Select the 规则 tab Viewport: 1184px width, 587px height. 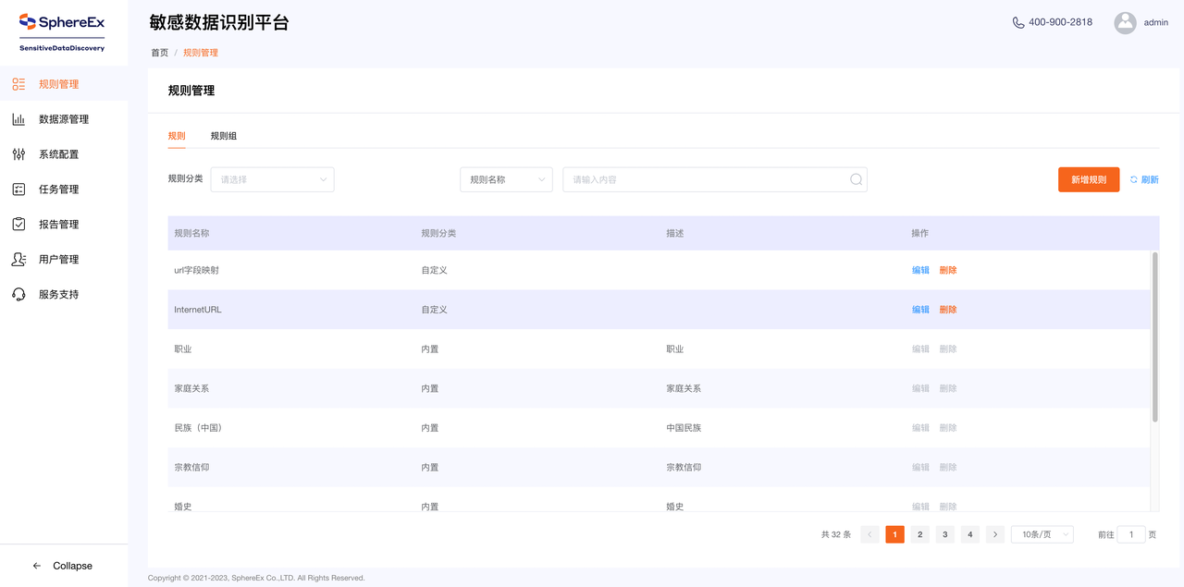pos(177,136)
